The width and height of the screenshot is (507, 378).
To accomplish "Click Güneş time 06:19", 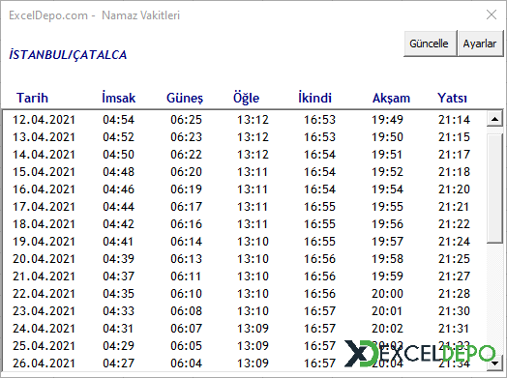I will coord(186,189).
